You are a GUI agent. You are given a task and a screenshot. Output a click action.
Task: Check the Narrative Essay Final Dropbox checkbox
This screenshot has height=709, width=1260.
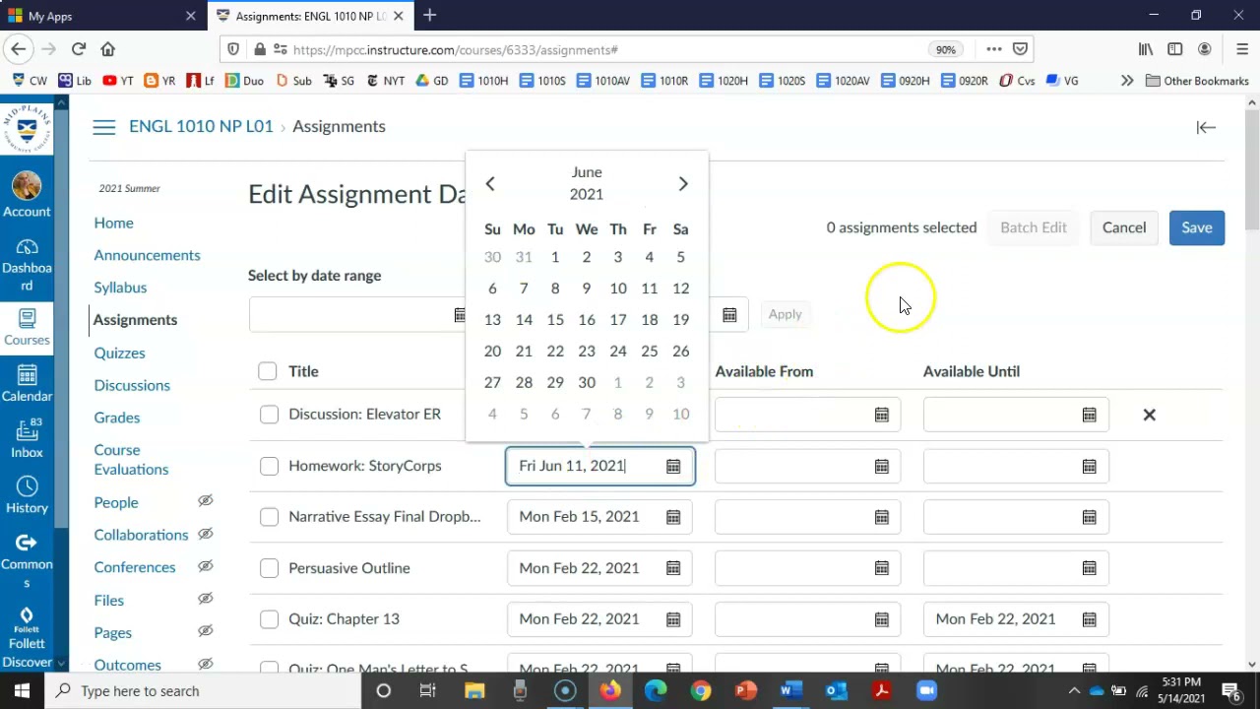[x=269, y=517]
